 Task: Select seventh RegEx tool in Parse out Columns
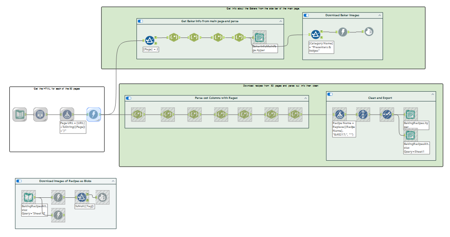click(x=295, y=115)
